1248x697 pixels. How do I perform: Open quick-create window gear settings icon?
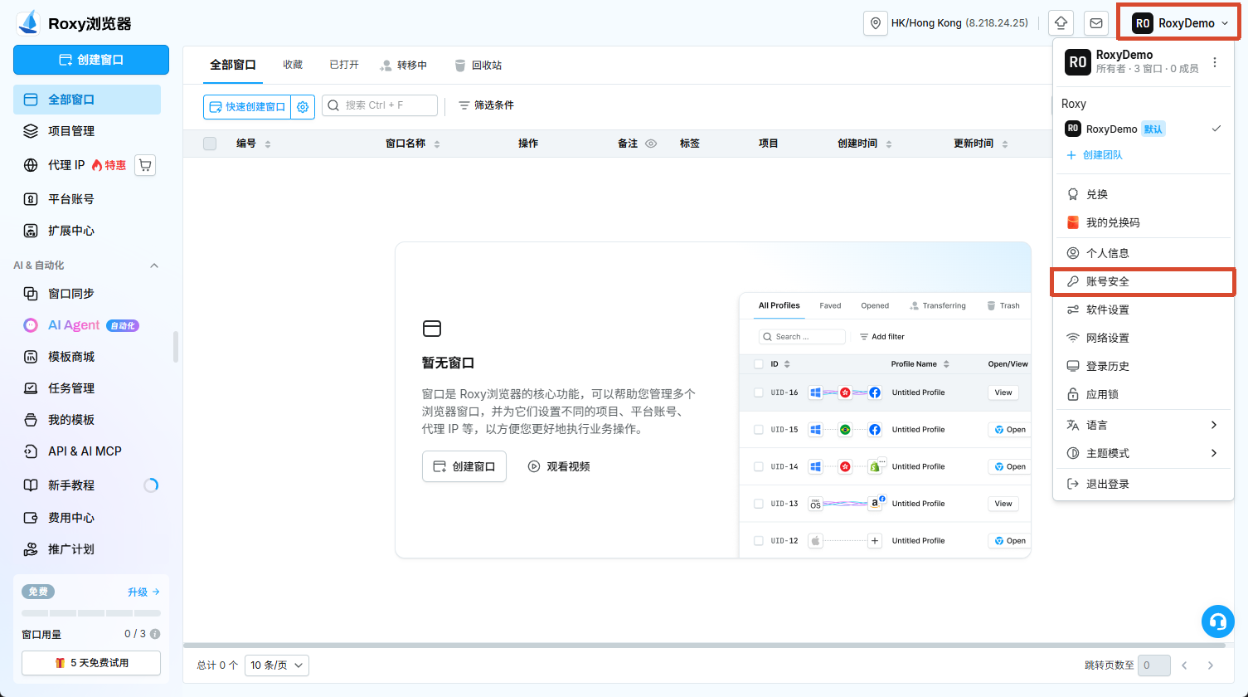pos(303,106)
